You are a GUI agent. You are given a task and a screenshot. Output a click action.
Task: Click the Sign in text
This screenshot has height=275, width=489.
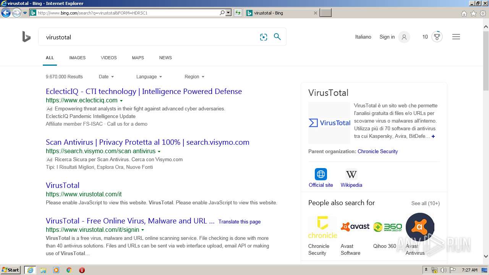[387, 37]
